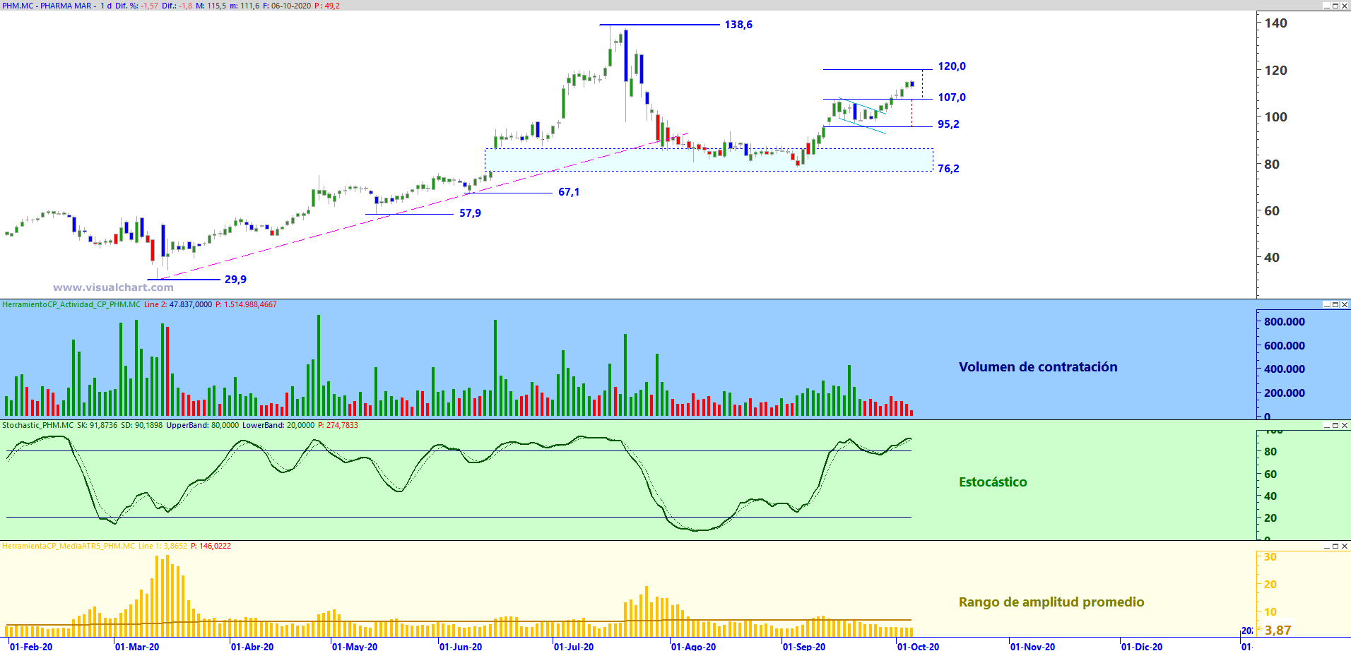
Task: Click the 01-Jun-20 date on time axis
Action: (x=461, y=646)
